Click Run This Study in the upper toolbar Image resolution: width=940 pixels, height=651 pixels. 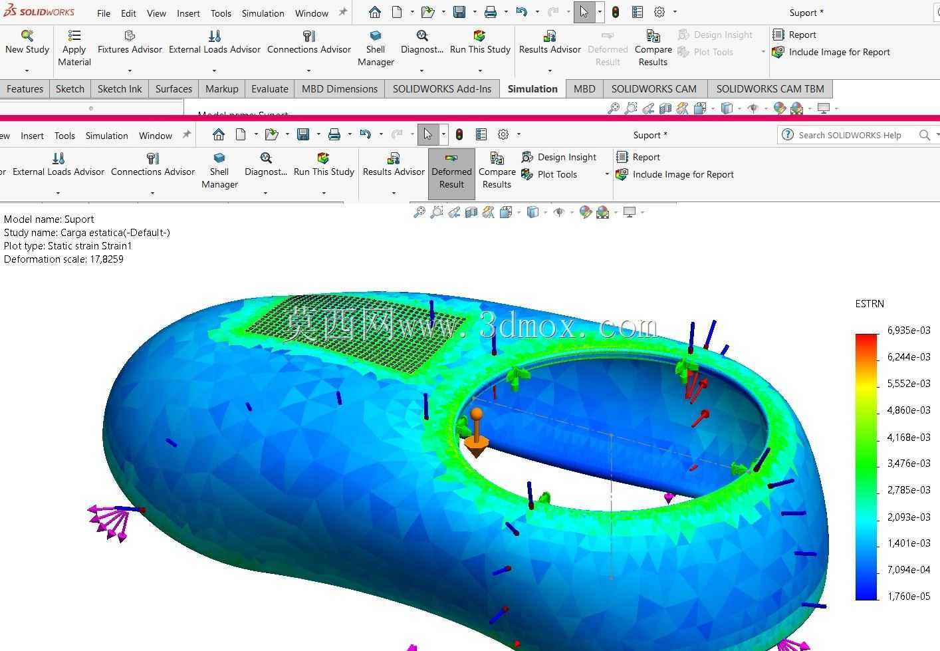point(480,43)
